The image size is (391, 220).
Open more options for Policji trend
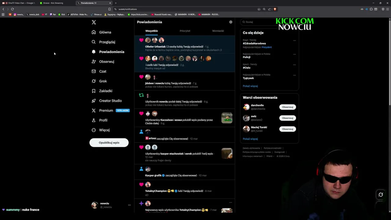294,54
